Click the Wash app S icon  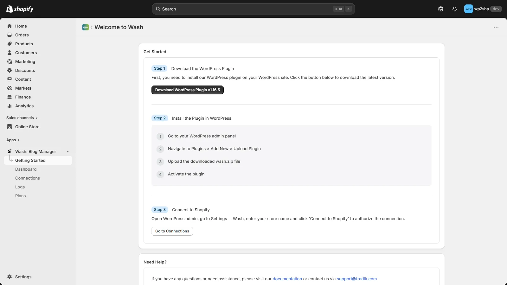[x=10, y=151]
